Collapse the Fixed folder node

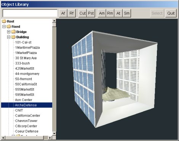4,27
